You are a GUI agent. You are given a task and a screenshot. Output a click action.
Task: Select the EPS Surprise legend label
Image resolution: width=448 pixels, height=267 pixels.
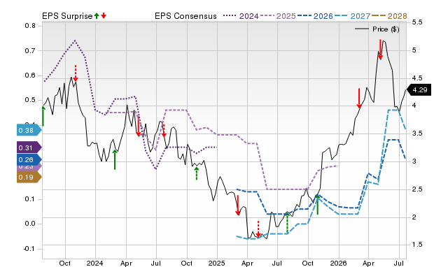(67, 16)
